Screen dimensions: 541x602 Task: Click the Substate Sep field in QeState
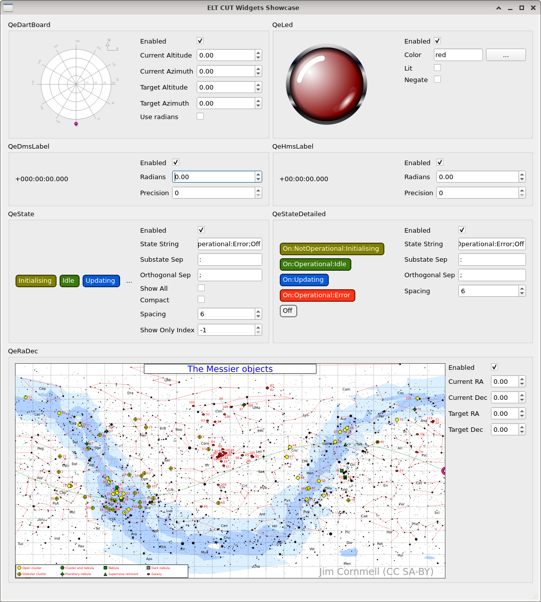tap(230, 259)
